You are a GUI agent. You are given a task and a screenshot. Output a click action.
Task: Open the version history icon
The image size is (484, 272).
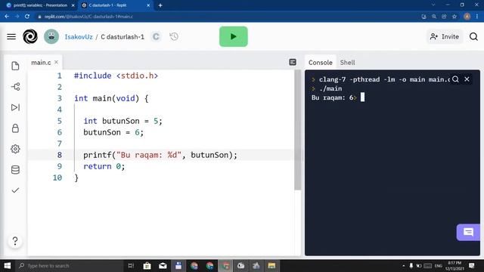174,37
